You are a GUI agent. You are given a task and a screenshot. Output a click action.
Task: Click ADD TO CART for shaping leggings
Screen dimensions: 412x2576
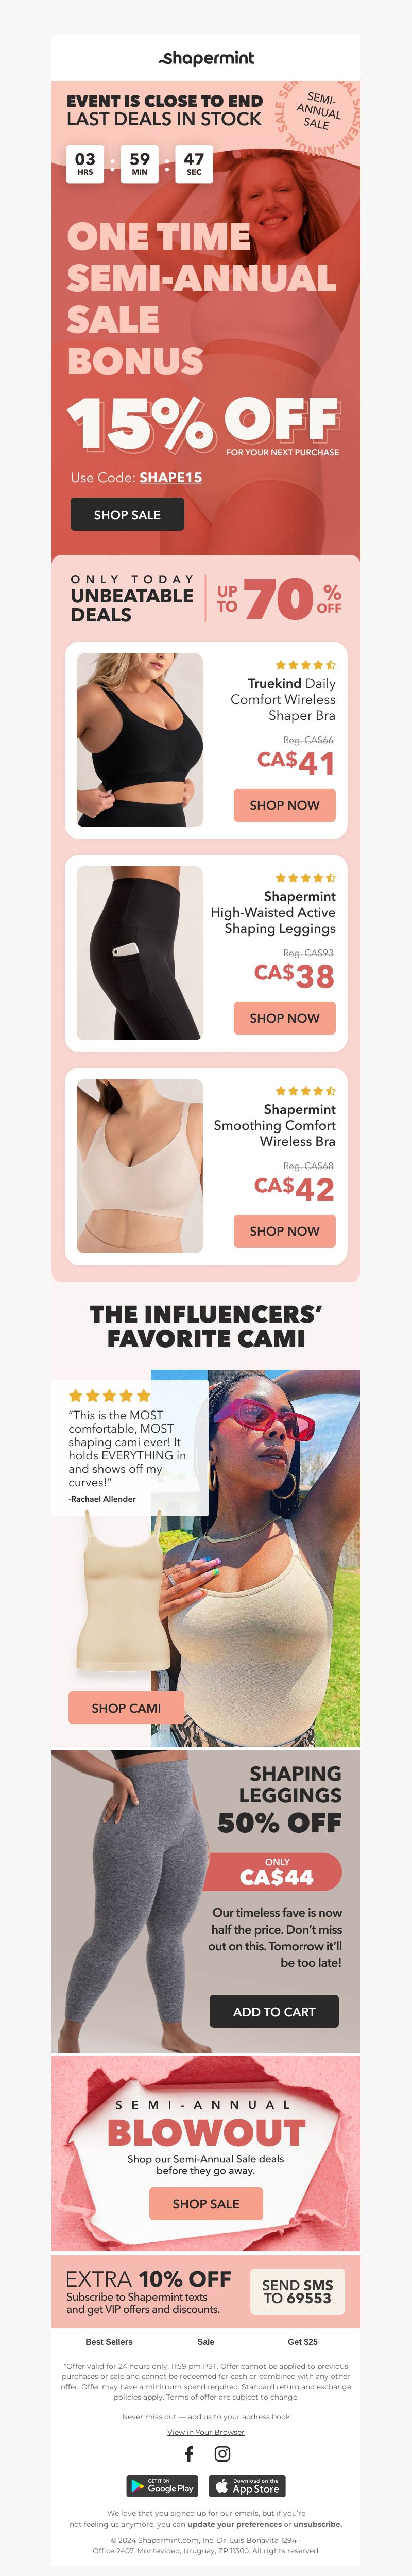click(x=273, y=2011)
